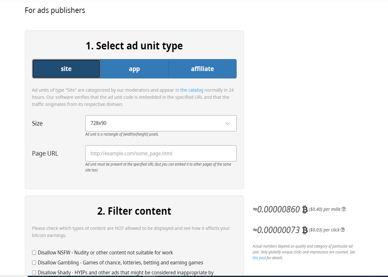Click the help icon beside per mille
The height and width of the screenshot is (277, 388).
coord(344,209)
